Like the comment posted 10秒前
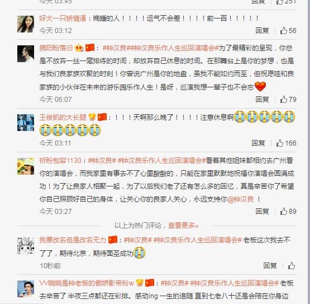Screen dimensions: 310x304 [292, 266]
